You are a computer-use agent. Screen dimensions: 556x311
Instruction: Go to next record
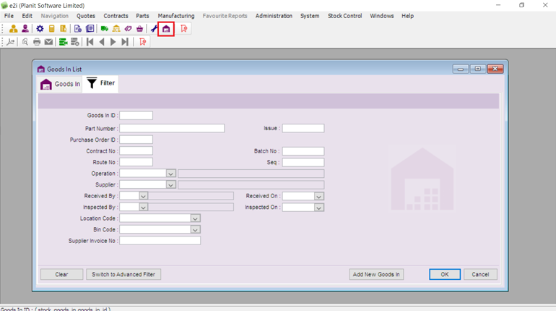(113, 42)
